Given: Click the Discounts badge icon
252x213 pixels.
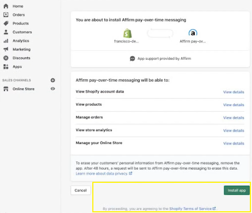Looking at the screenshot, I should [x=6, y=58].
